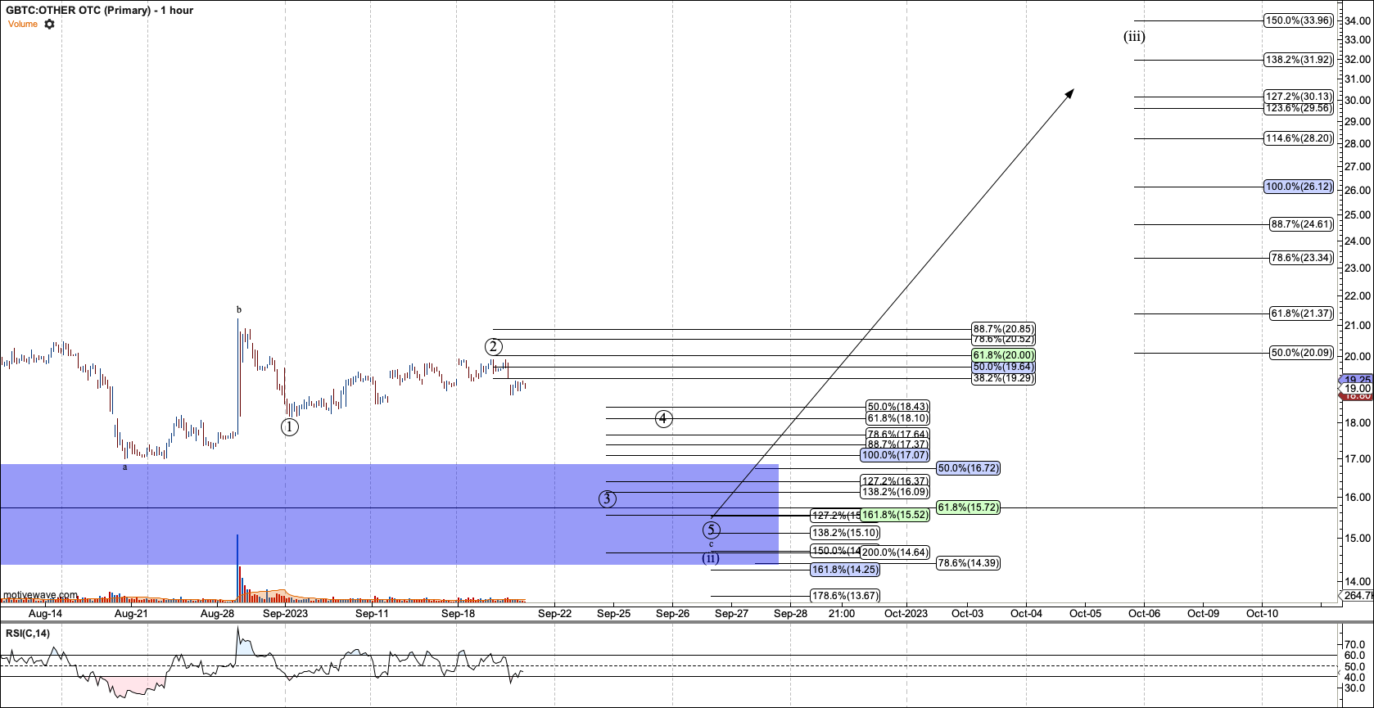Select the green 61.8%(20.00) Fibonacci label
1374x708 pixels.
pyautogui.click(x=1003, y=355)
